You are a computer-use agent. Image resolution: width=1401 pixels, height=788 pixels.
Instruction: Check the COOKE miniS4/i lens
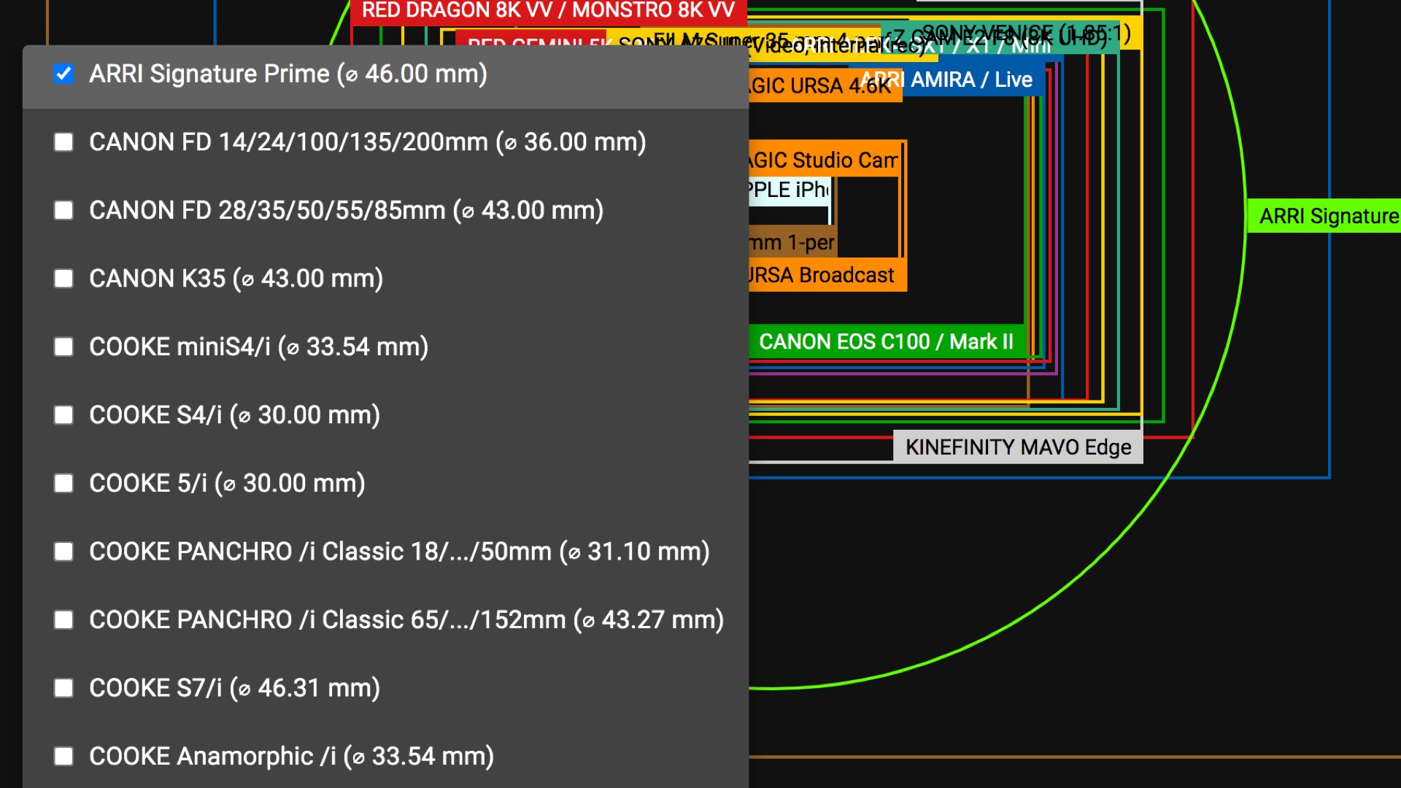(x=63, y=347)
